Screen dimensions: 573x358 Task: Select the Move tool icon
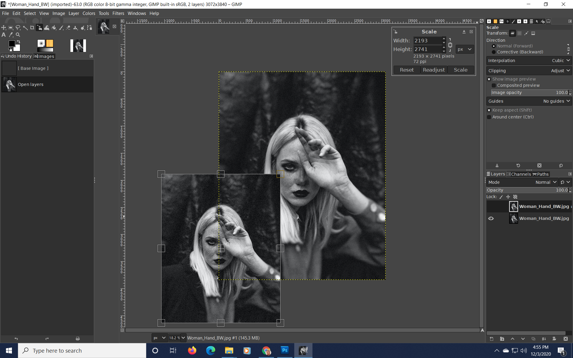4,27
